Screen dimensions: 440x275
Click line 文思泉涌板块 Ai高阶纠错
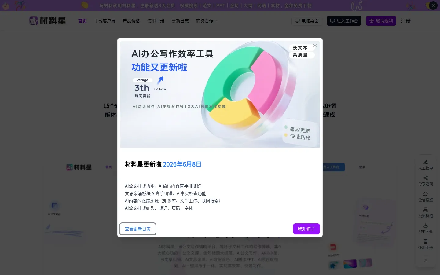(166, 193)
